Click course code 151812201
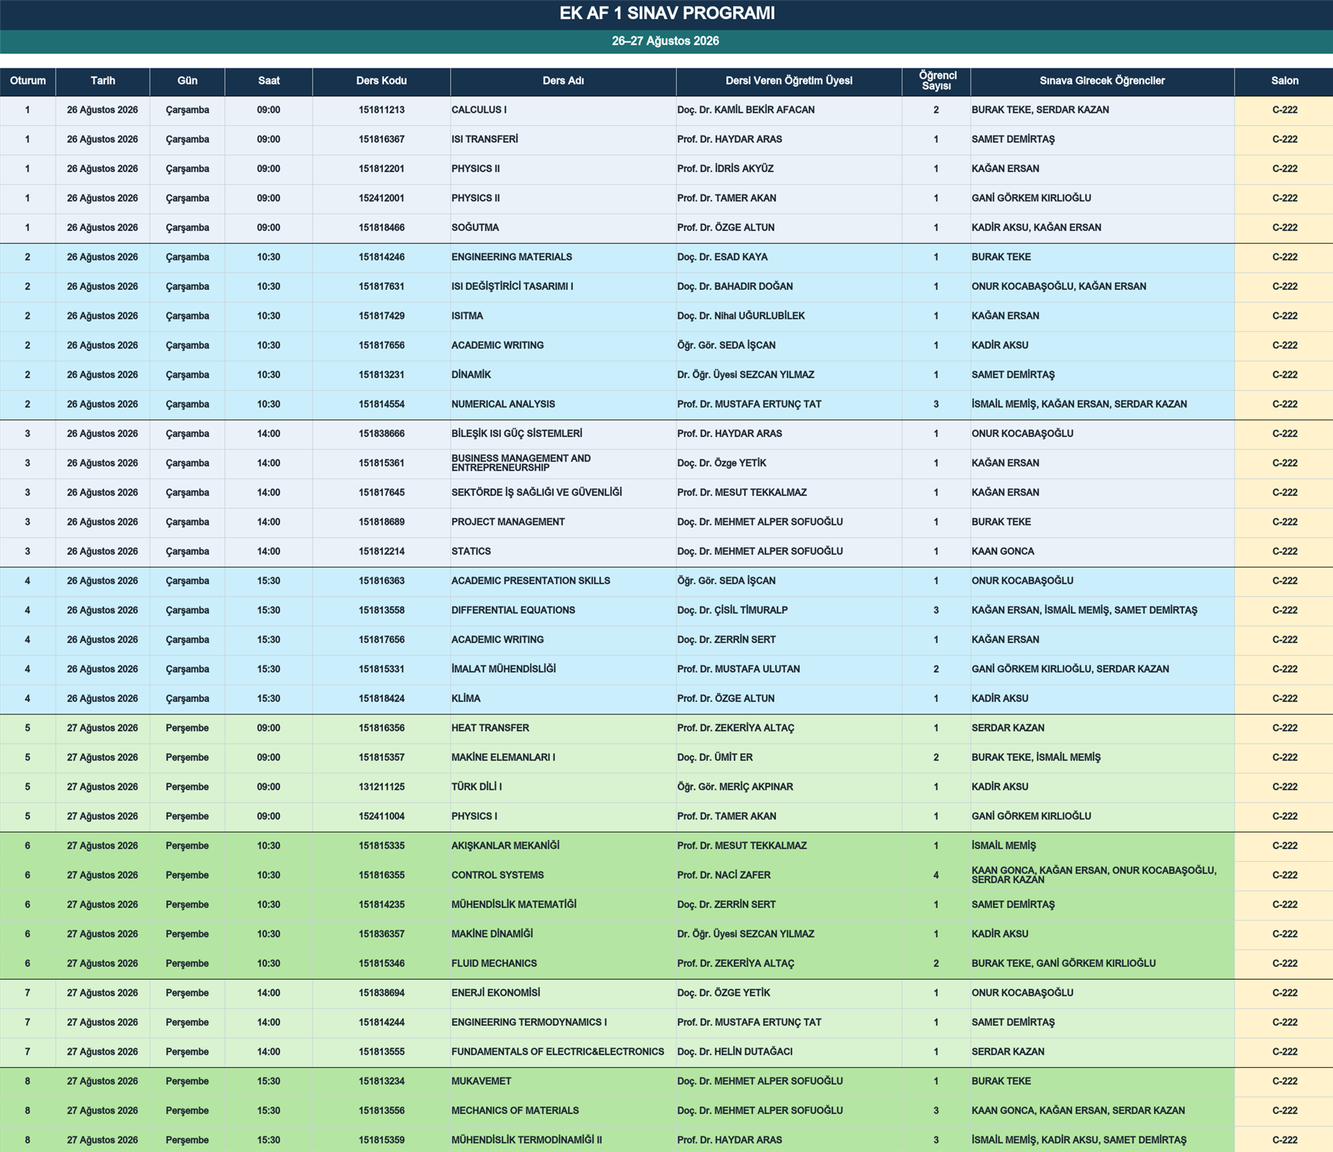The width and height of the screenshot is (1333, 1152). (x=381, y=169)
